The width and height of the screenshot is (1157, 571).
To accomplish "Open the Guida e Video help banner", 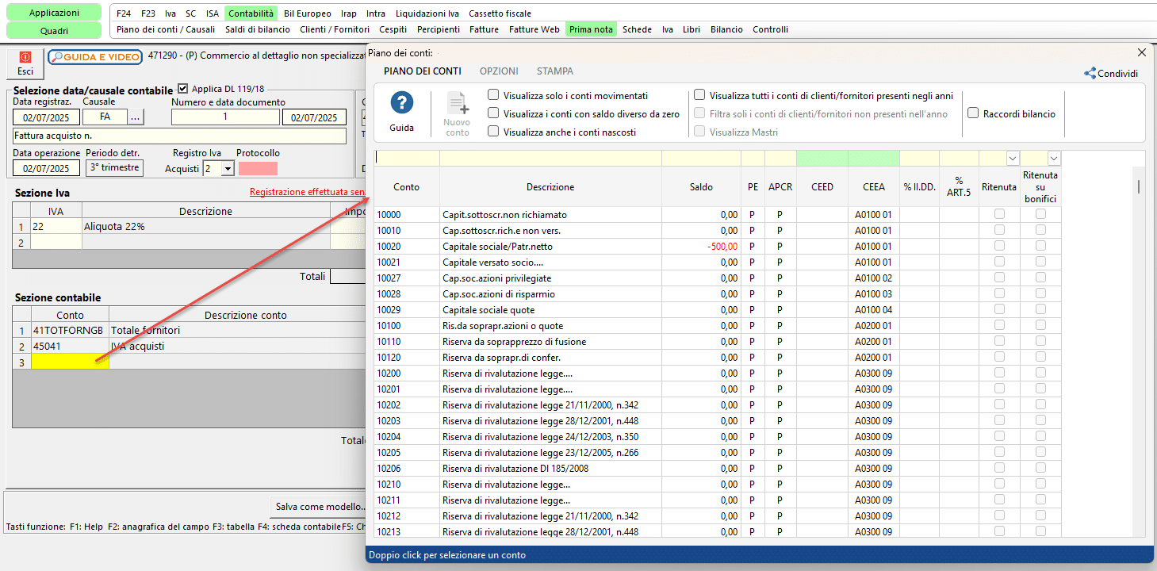I will (x=95, y=57).
